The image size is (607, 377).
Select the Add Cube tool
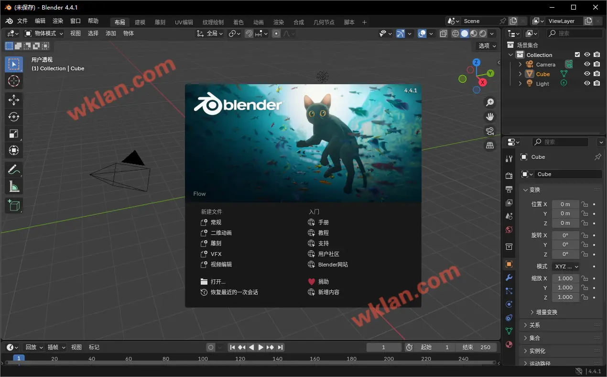[x=14, y=205]
